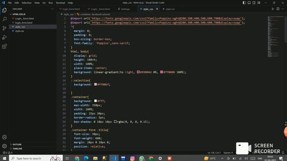This screenshot has width=287, height=161.
Task: Open the File menu
Action: (10, 3)
